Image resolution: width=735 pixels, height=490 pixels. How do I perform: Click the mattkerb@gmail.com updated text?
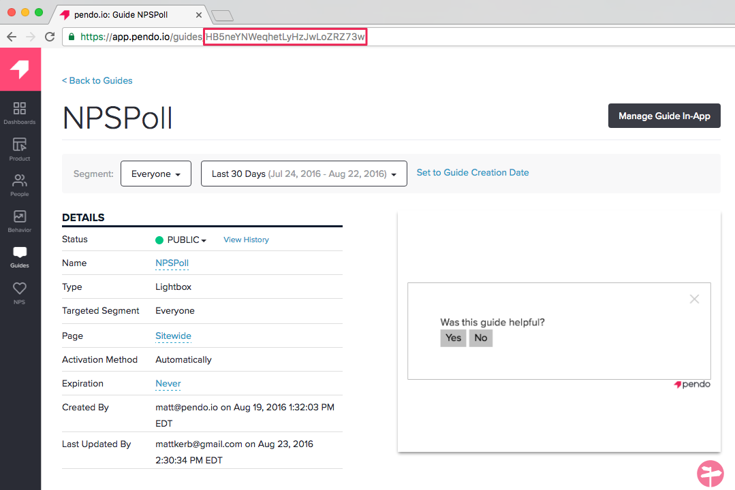(234, 452)
